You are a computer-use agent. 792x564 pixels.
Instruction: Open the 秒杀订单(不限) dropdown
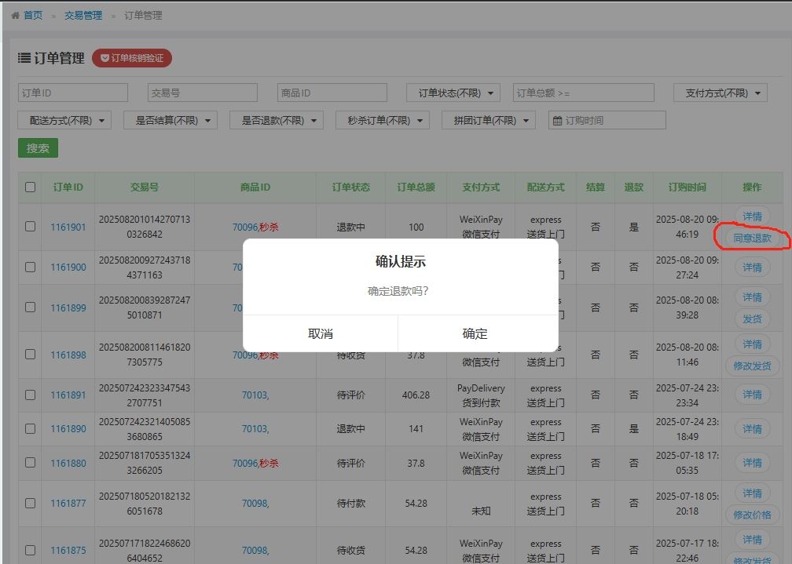click(x=383, y=121)
